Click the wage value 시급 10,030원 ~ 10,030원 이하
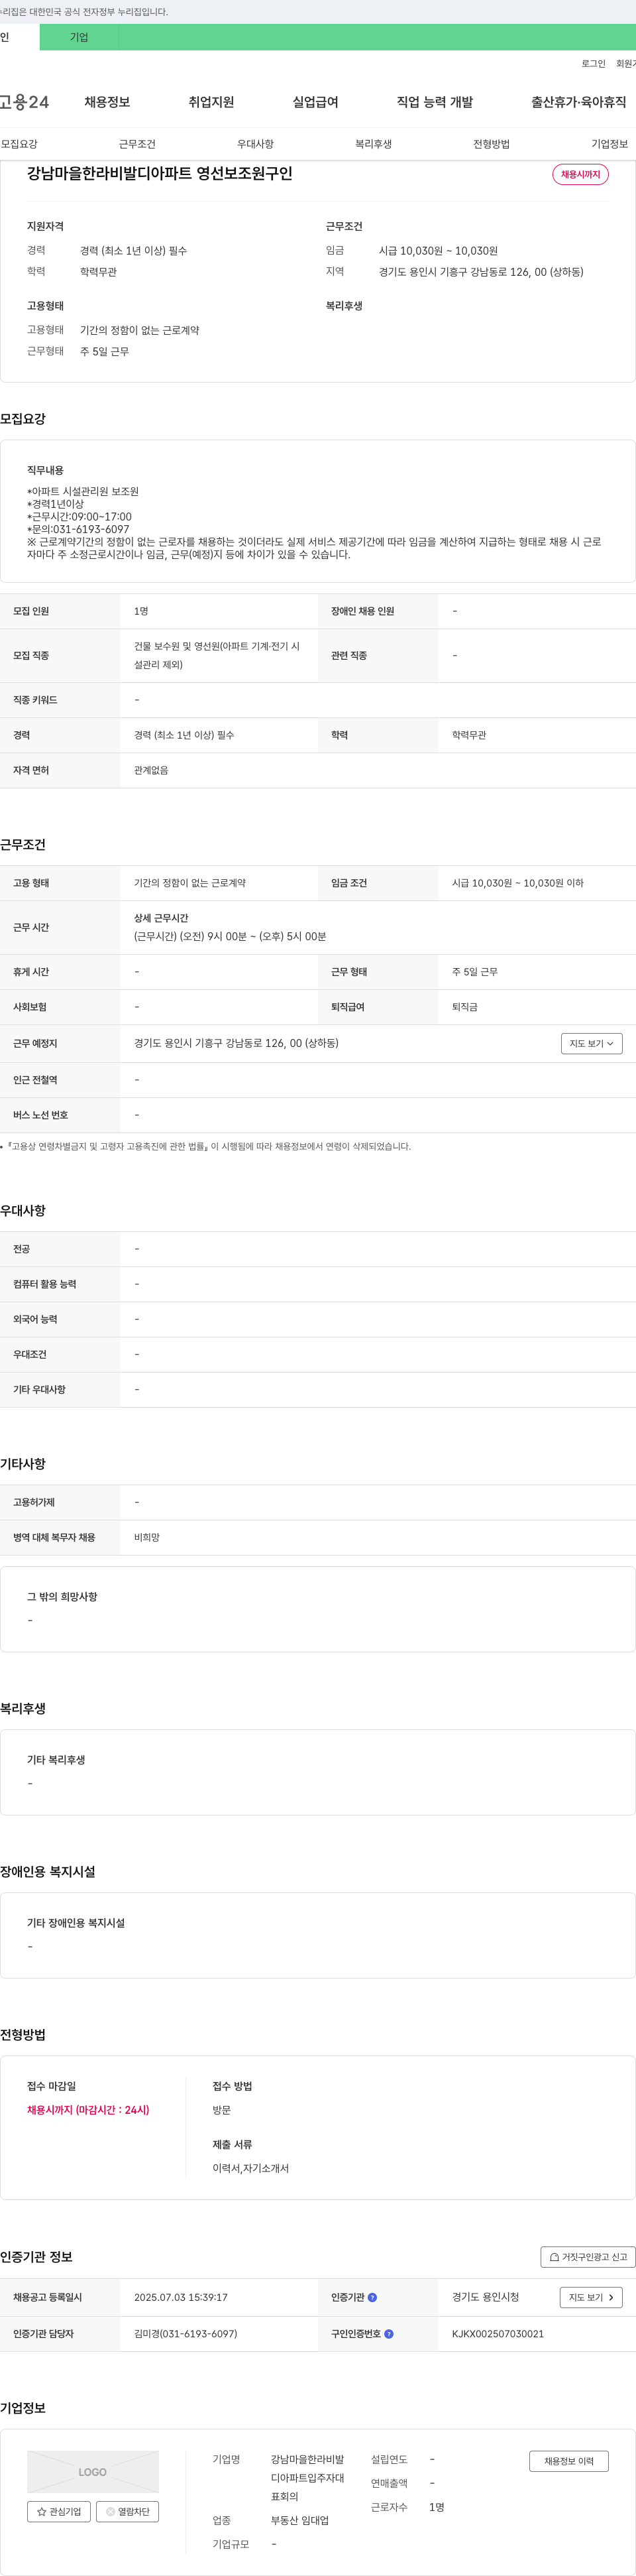This screenshot has height=2576, width=636. click(x=517, y=883)
